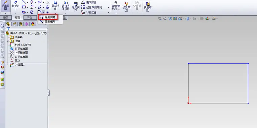Select the 零件3 root tree item

pos(26,33)
